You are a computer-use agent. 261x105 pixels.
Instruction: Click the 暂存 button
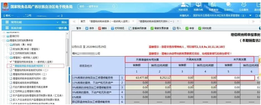point(79,28)
